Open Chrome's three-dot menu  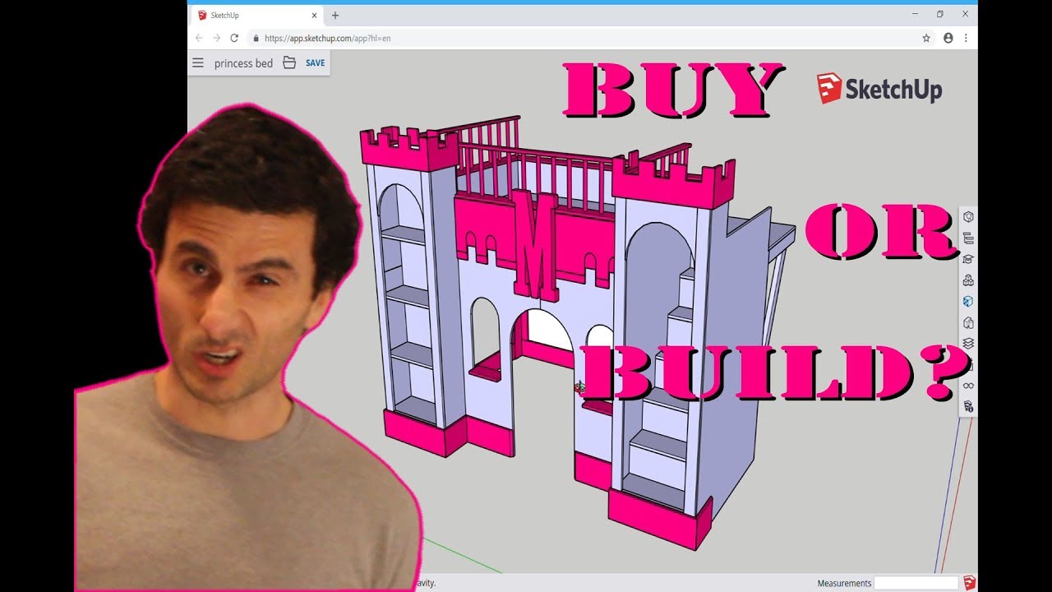[966, 38]
